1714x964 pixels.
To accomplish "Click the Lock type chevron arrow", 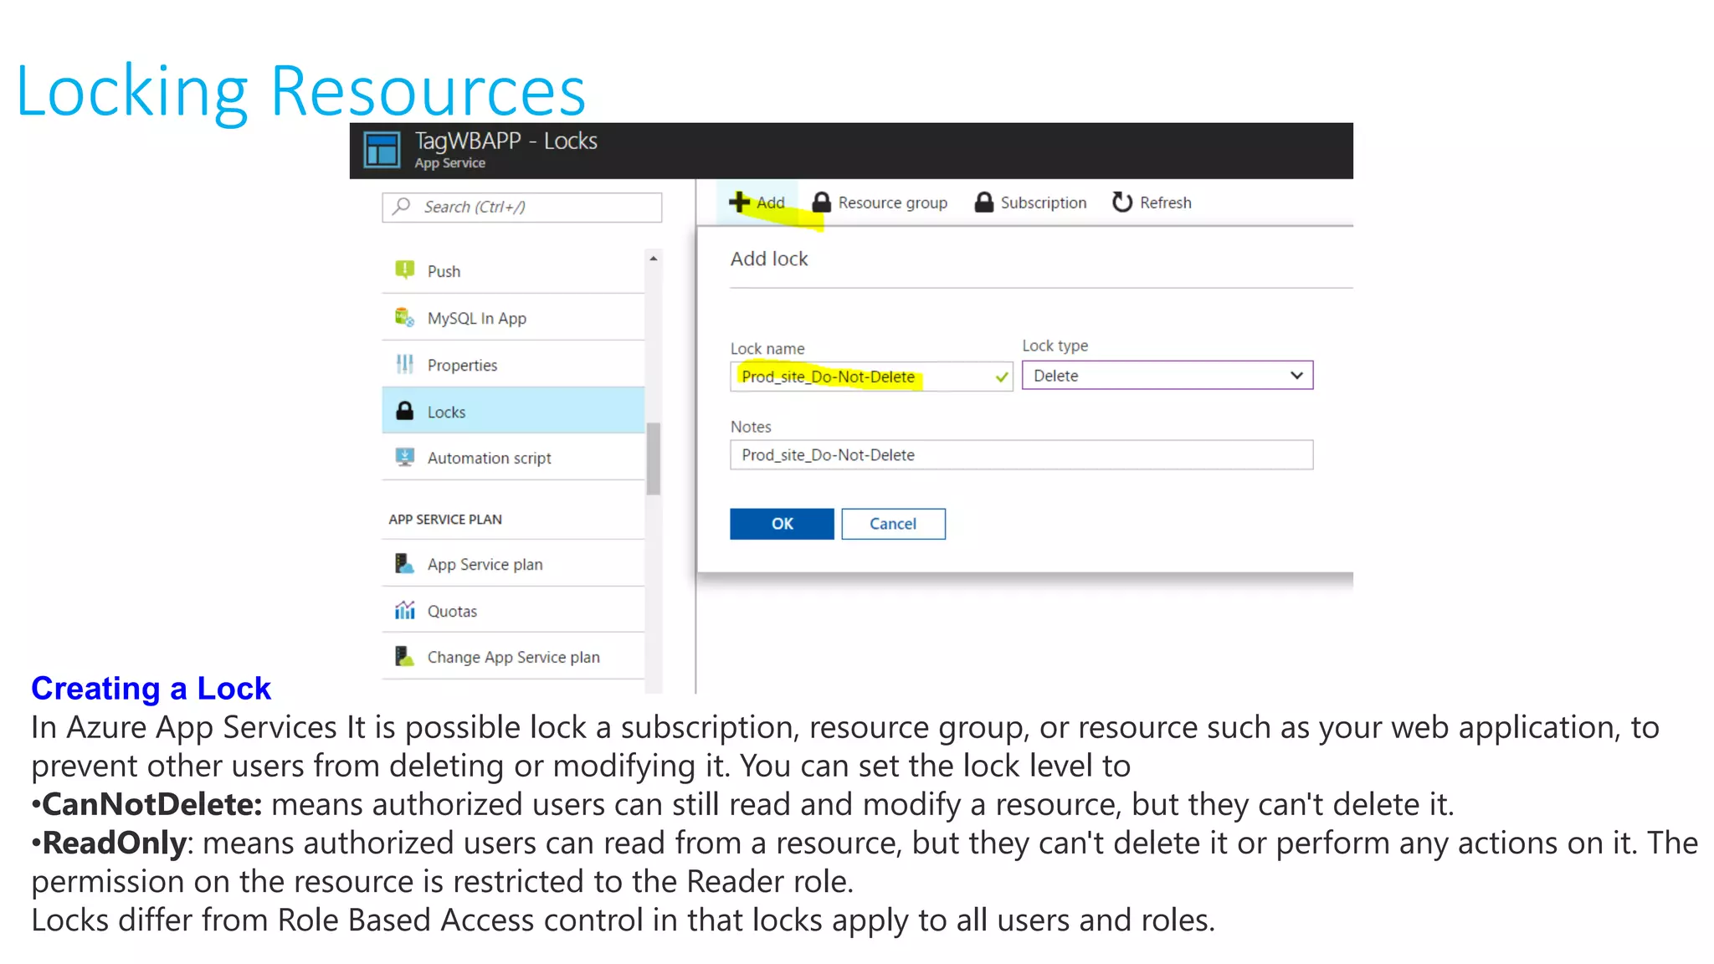I will click(1296, 375).
